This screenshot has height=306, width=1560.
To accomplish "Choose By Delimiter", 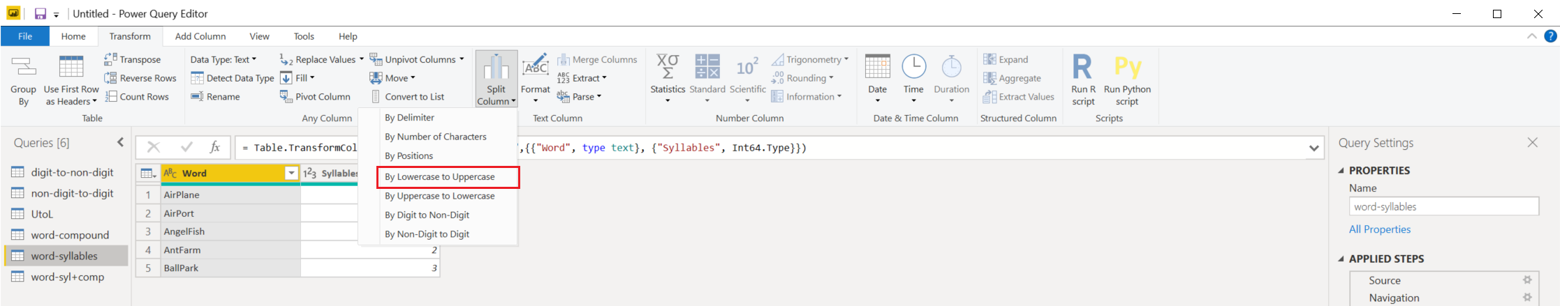I will click(x=438, y=117).
